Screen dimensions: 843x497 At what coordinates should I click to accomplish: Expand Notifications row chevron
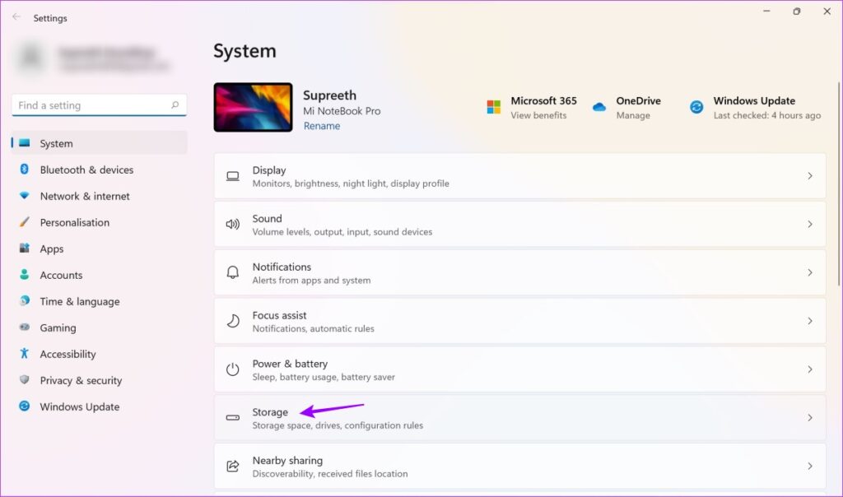(810, 272)
